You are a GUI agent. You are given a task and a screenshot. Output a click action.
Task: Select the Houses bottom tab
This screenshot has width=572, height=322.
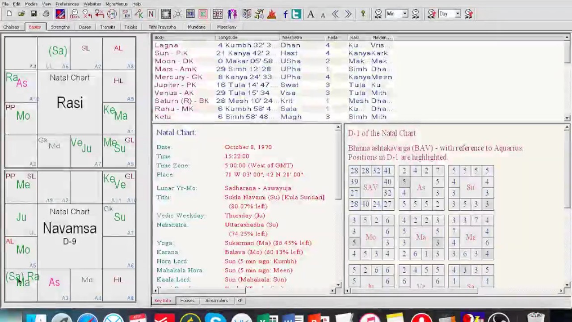pyautogui.click(x=187, y=301)
